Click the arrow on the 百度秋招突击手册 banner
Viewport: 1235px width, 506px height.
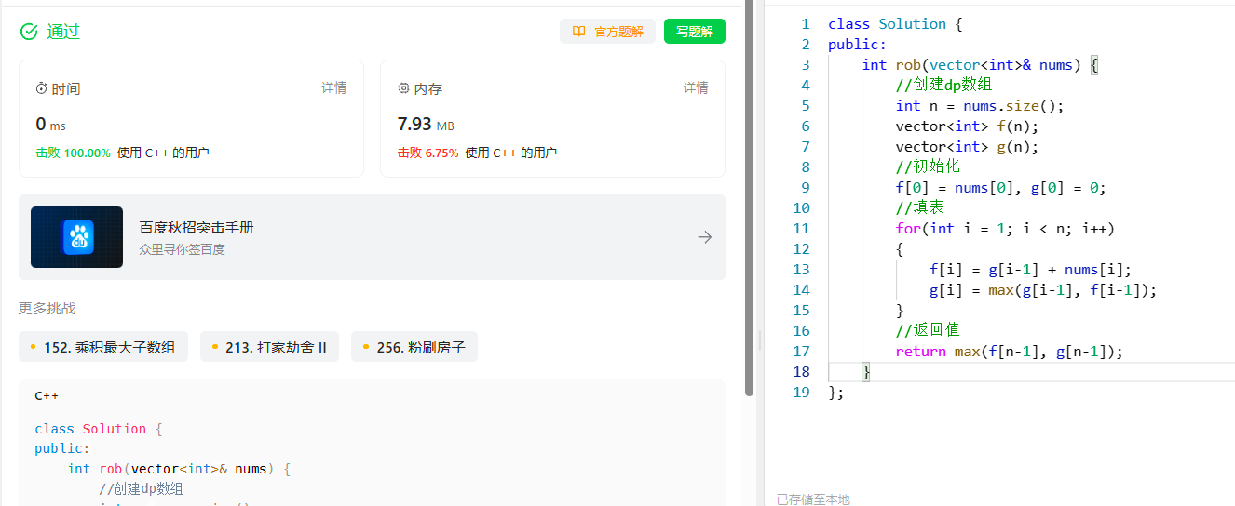(x=704, y=237)
